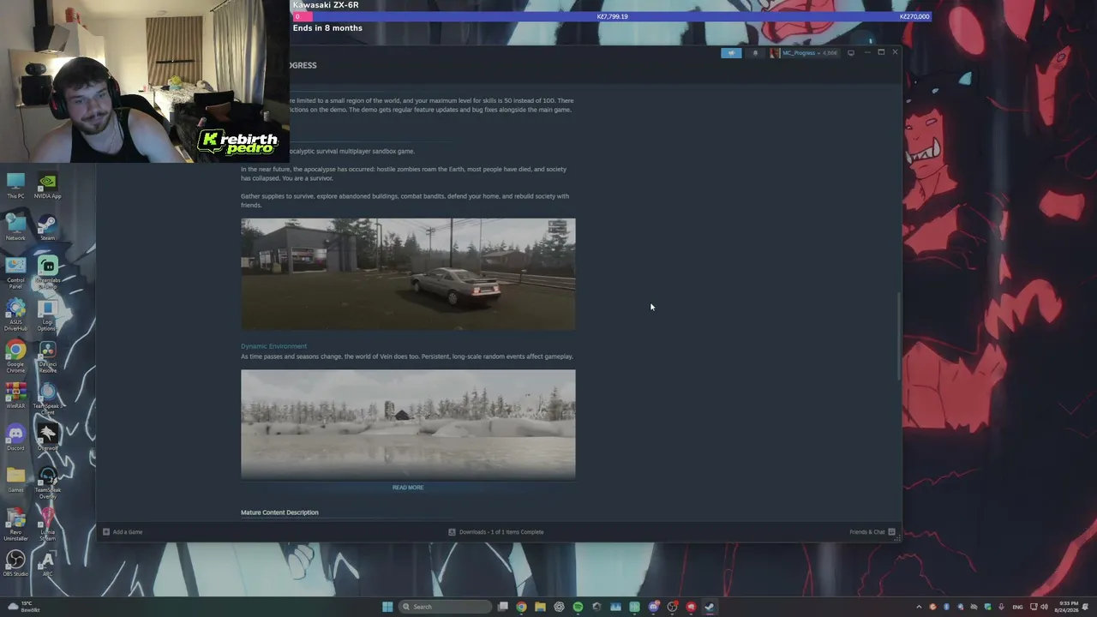Open File Explorer from the taskbar
Viewport: 1097px width, 617px height.
(x=540, y=607)
